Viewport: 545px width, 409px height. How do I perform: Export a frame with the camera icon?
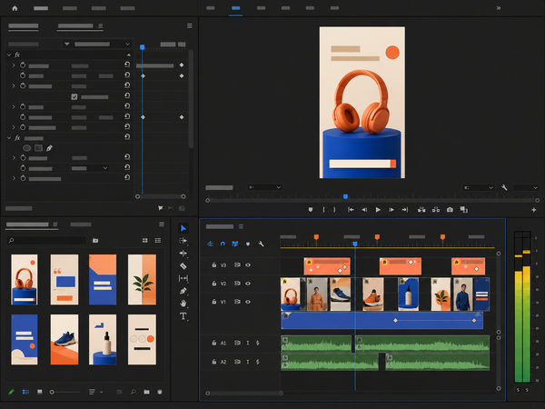tap(450, 210)
